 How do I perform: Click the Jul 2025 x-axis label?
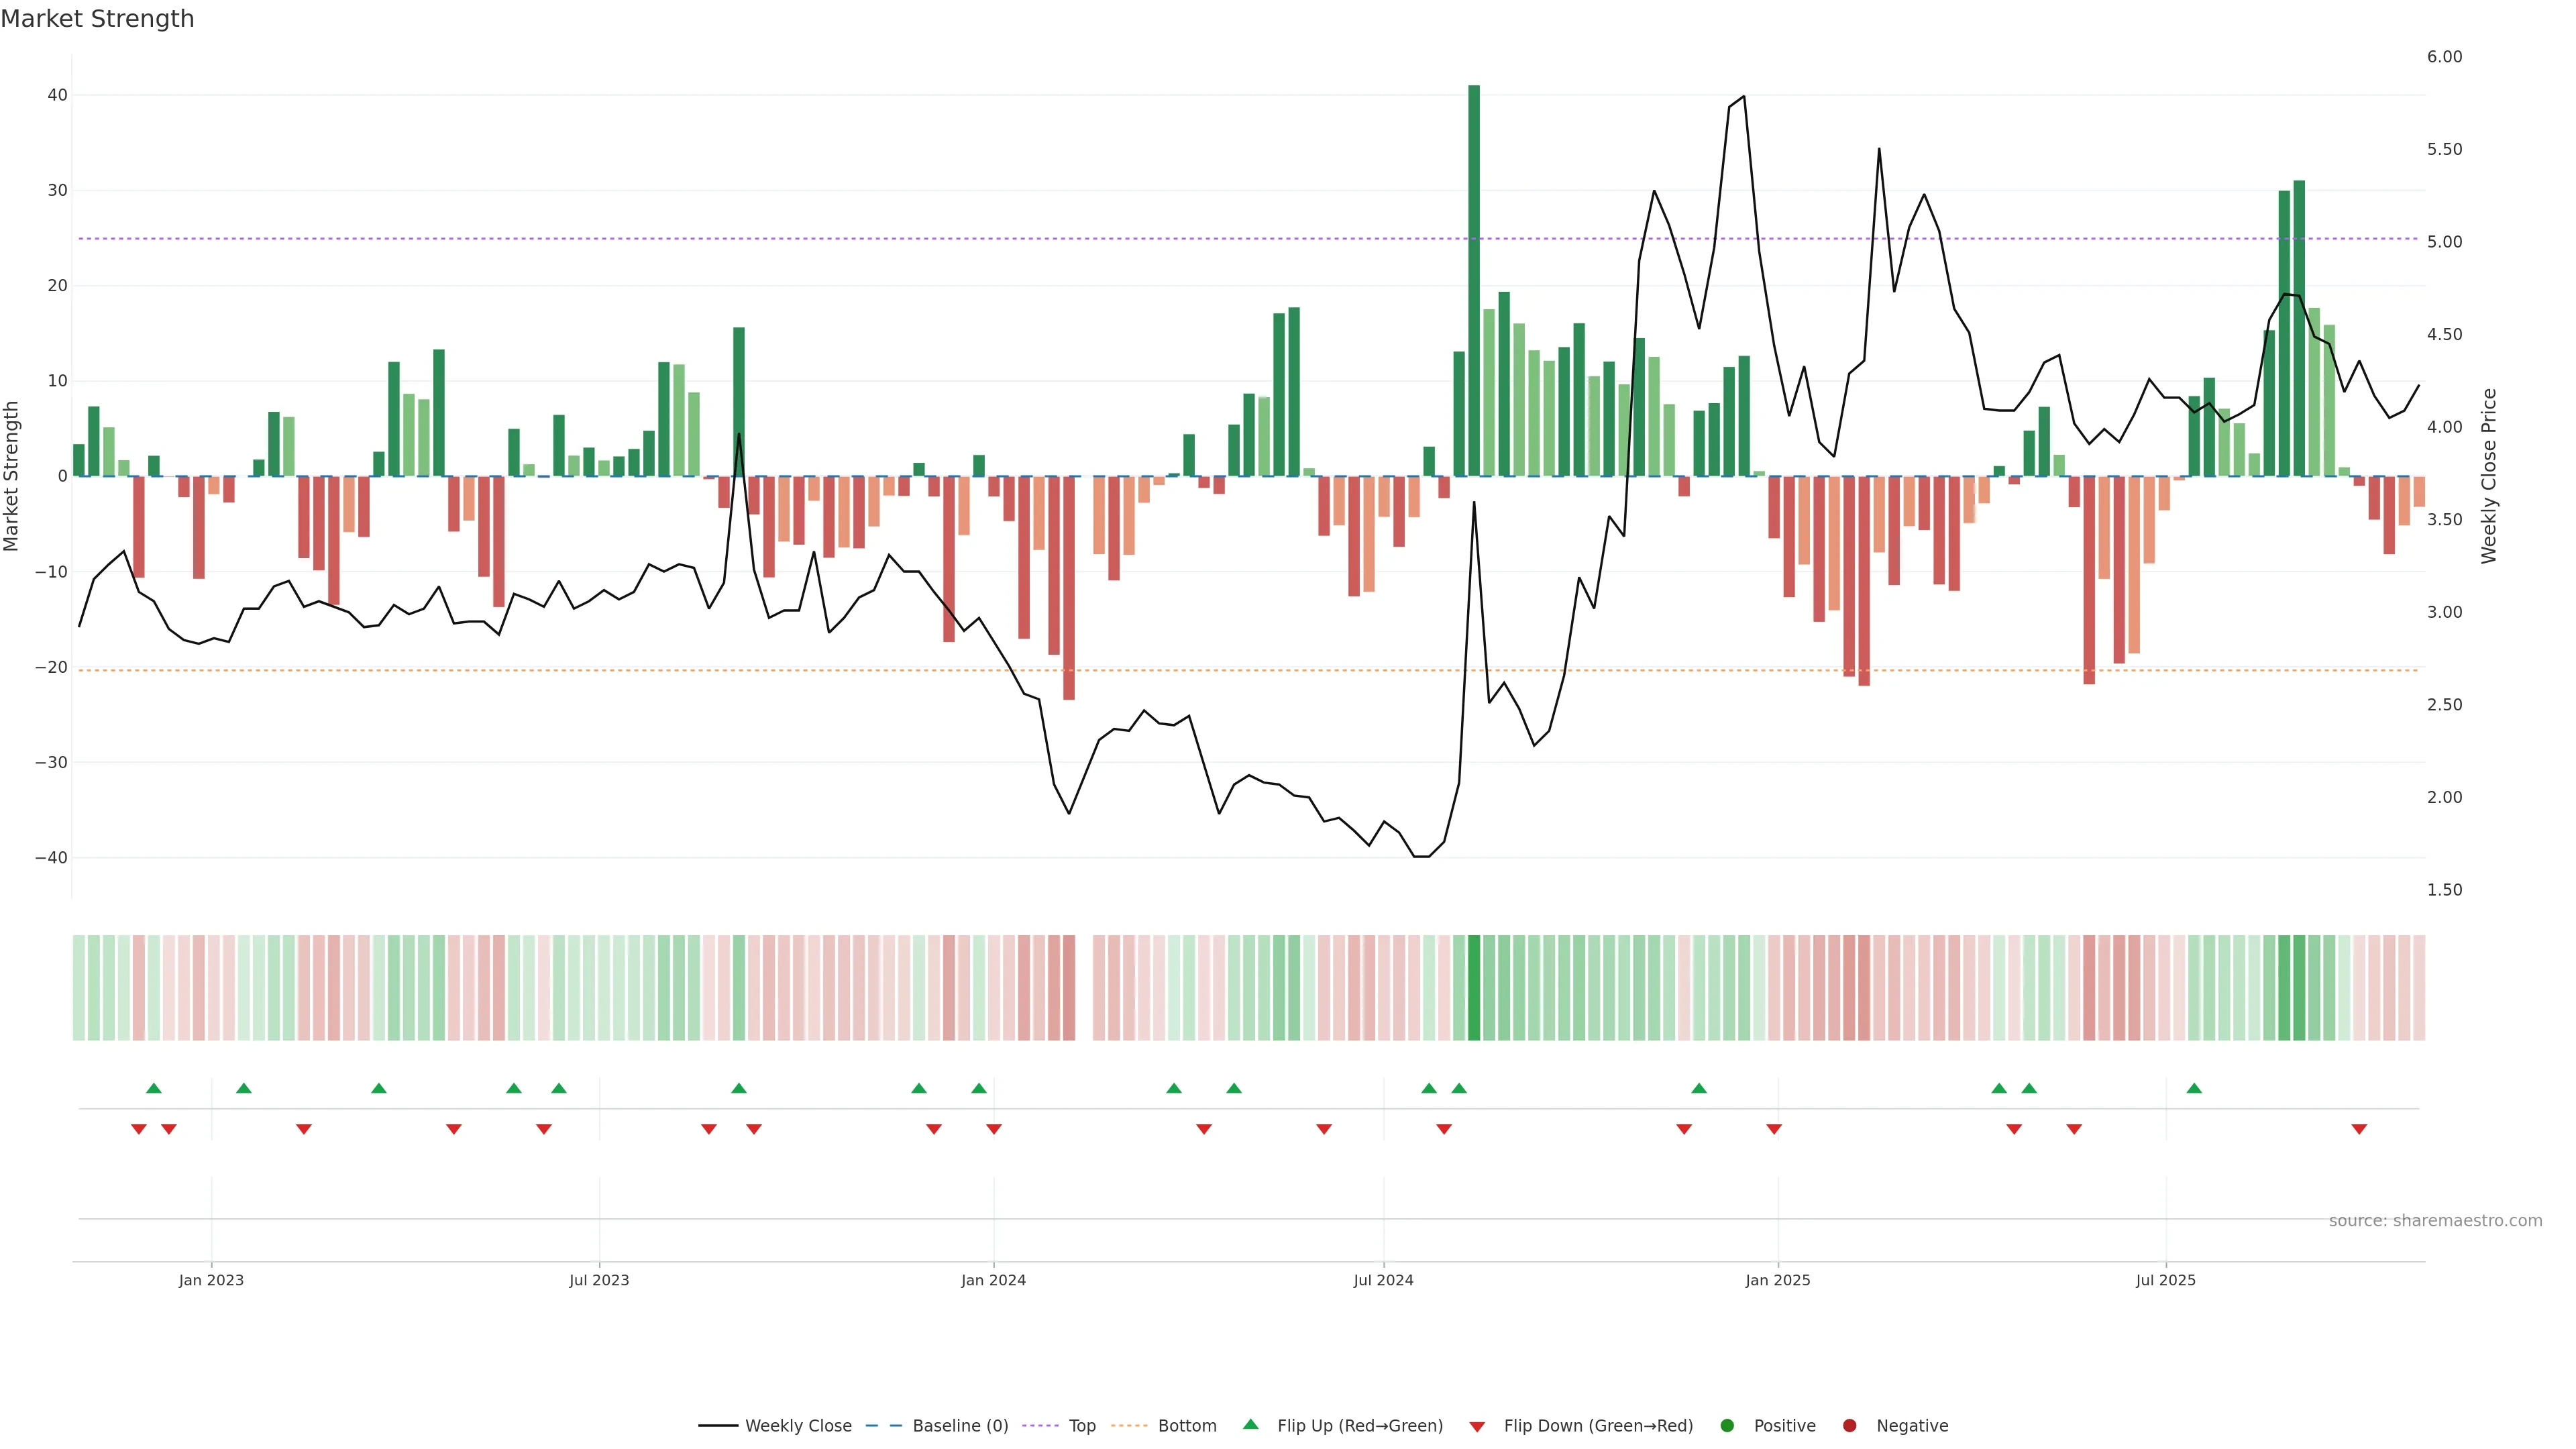tap(2165, 1280)
